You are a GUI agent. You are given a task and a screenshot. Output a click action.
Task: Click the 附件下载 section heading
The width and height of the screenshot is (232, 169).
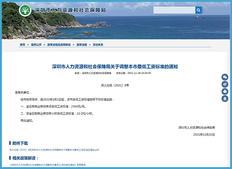tap(20, 143)
